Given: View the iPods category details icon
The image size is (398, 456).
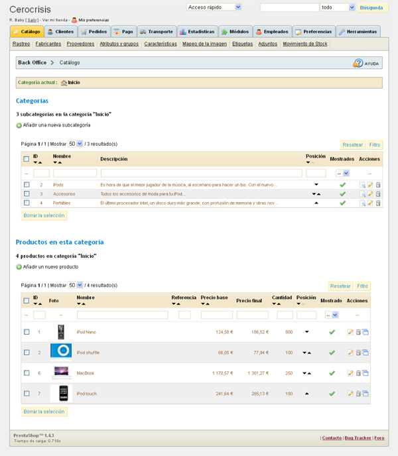Looking at the screenshot, I should point(362,185).
